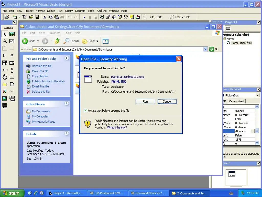Select the OLE container control tool
Viewport: 262px width, 197px height.
pyautogui.click(x=5, y=106)
